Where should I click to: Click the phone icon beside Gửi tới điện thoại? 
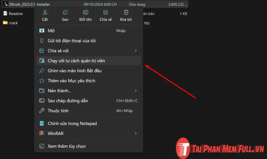(x=42, y=41)
